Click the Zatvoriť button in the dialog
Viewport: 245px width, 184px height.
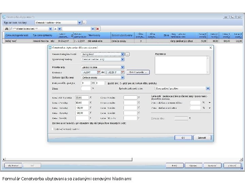coord(202,138)
